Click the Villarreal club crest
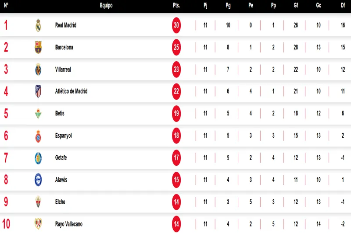Viewport: 351px width, 233px height. click(38, 70)
